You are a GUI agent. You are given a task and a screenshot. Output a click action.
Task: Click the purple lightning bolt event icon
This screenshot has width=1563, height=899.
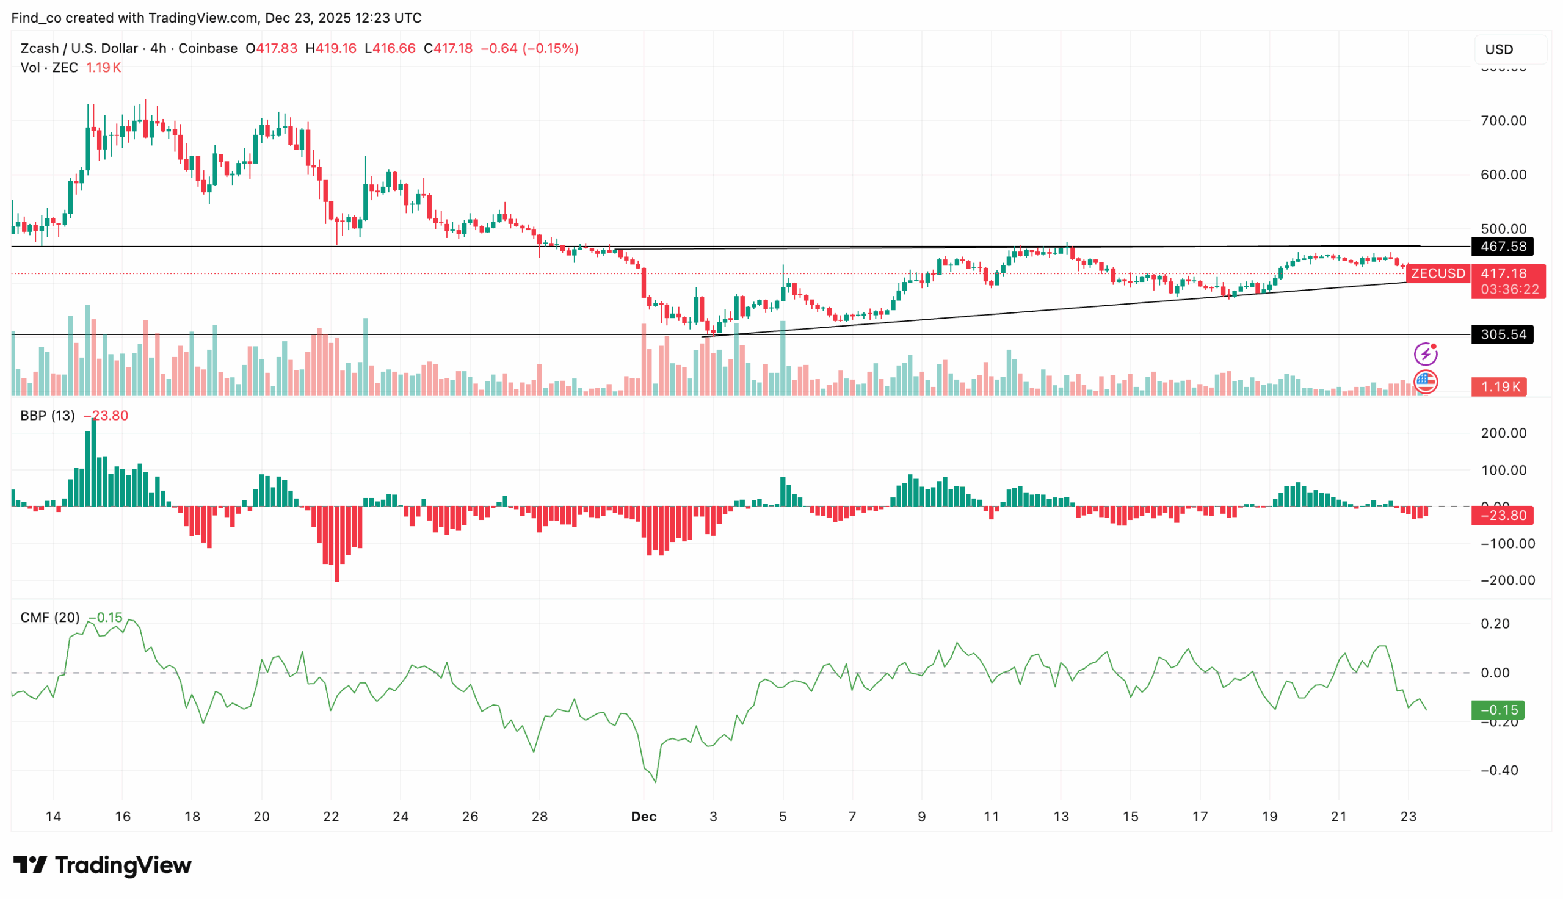point(1424,354)
